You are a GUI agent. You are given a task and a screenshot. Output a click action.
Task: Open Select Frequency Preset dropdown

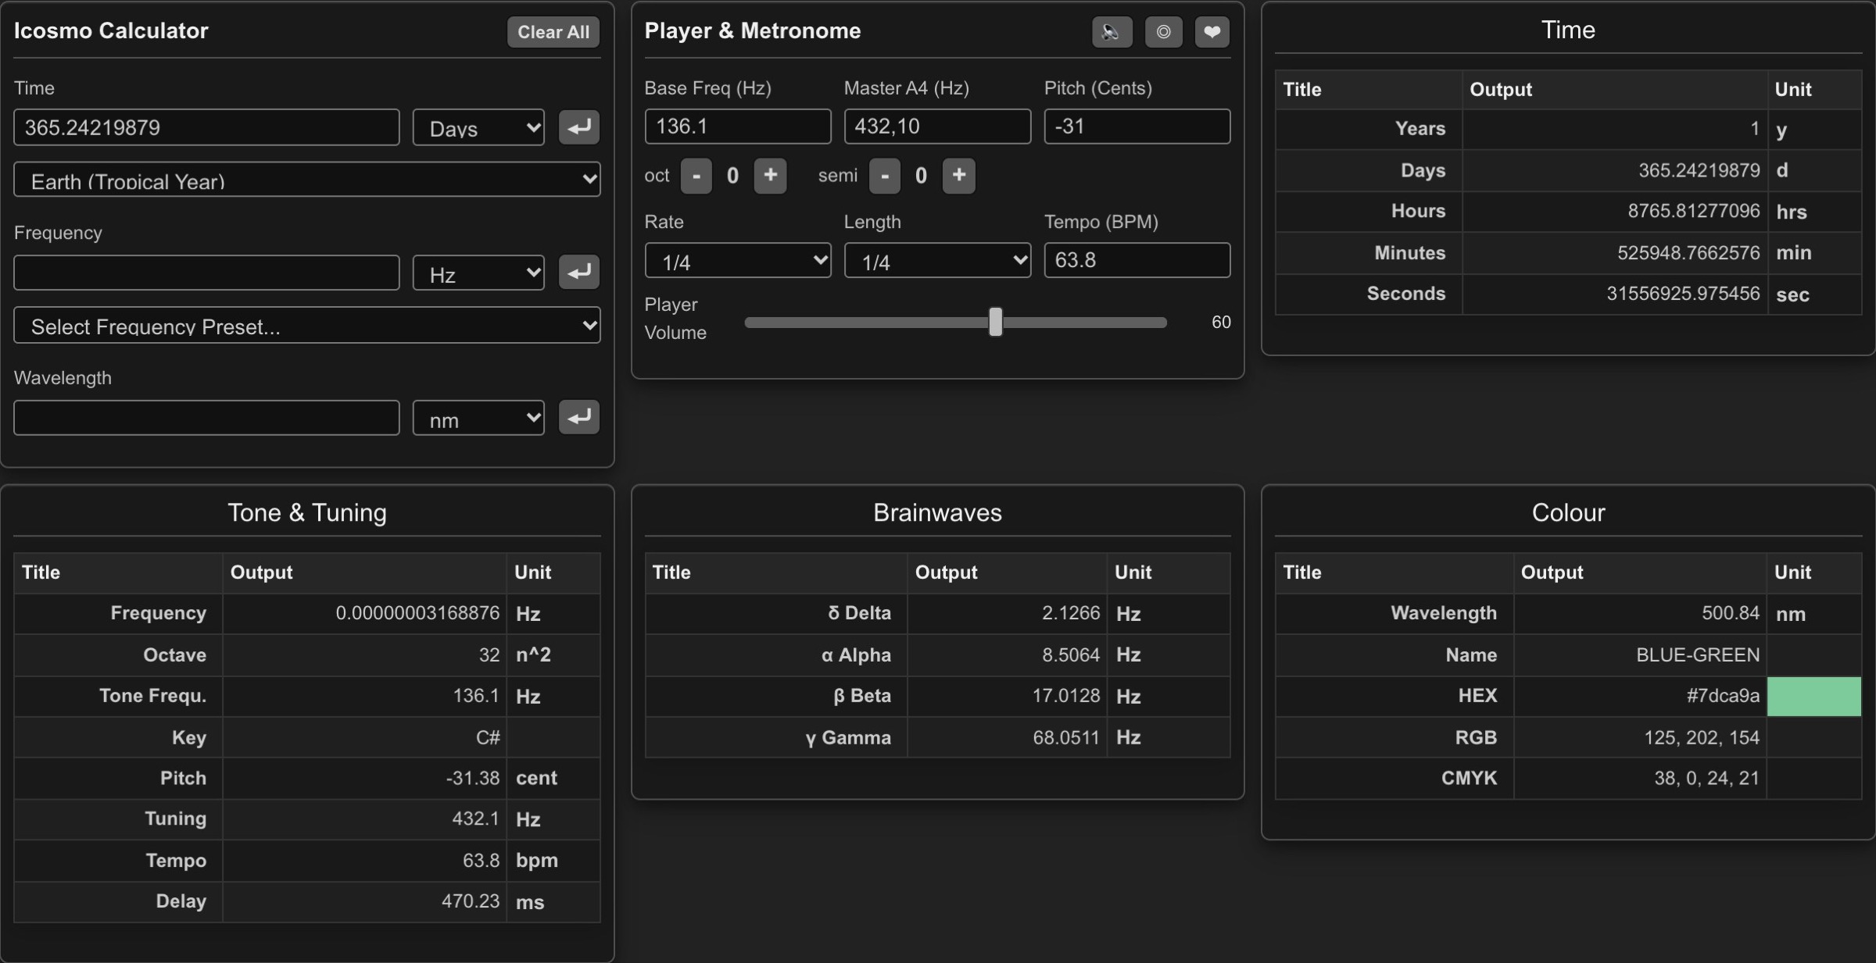coord(306,325)
